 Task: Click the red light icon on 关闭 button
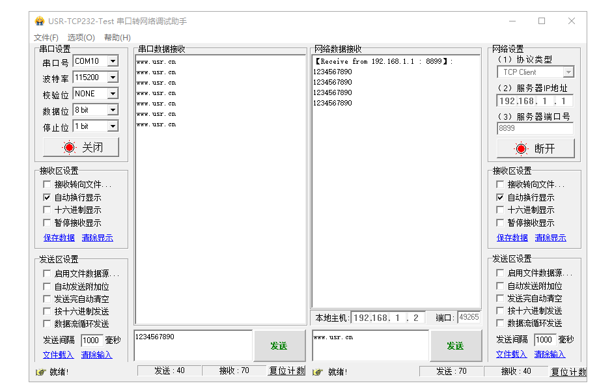point(69,147)
